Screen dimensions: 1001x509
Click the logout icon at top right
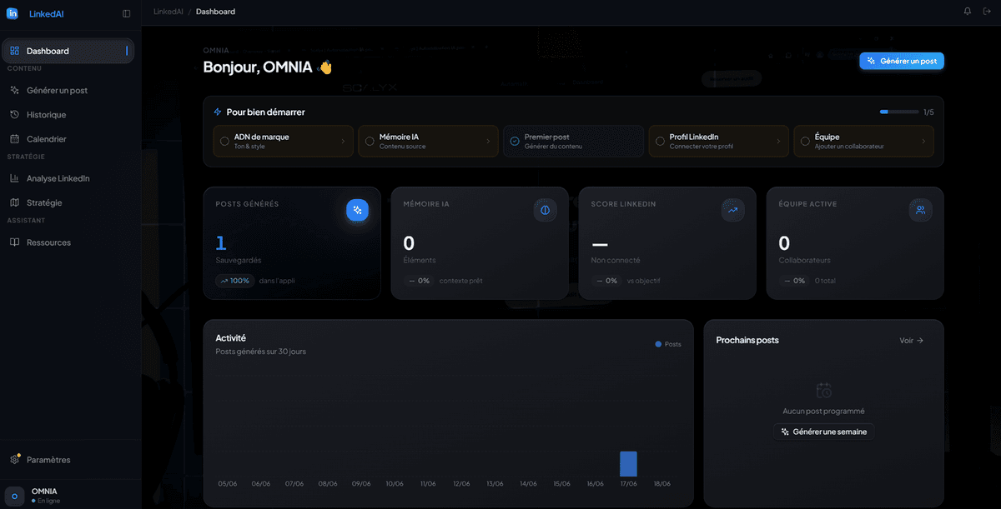pyautogui.click(x=987, y=12)
